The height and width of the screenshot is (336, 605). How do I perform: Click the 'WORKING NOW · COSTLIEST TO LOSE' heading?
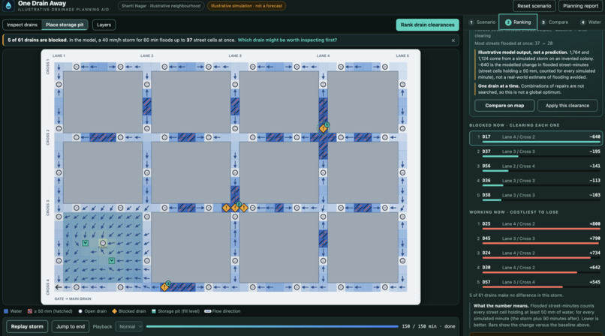[513, 212]
